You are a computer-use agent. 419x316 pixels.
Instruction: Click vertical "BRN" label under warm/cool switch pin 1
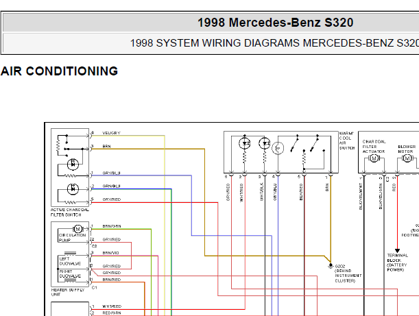[x=327, y=187]
